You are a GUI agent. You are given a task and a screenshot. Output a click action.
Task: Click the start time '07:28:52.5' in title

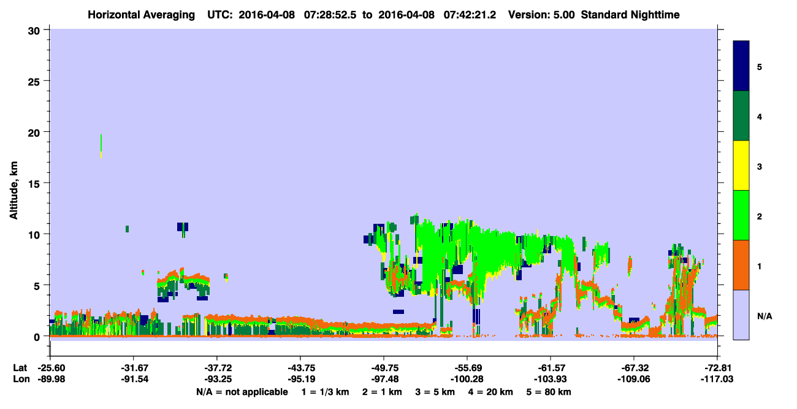coord(329,14)
